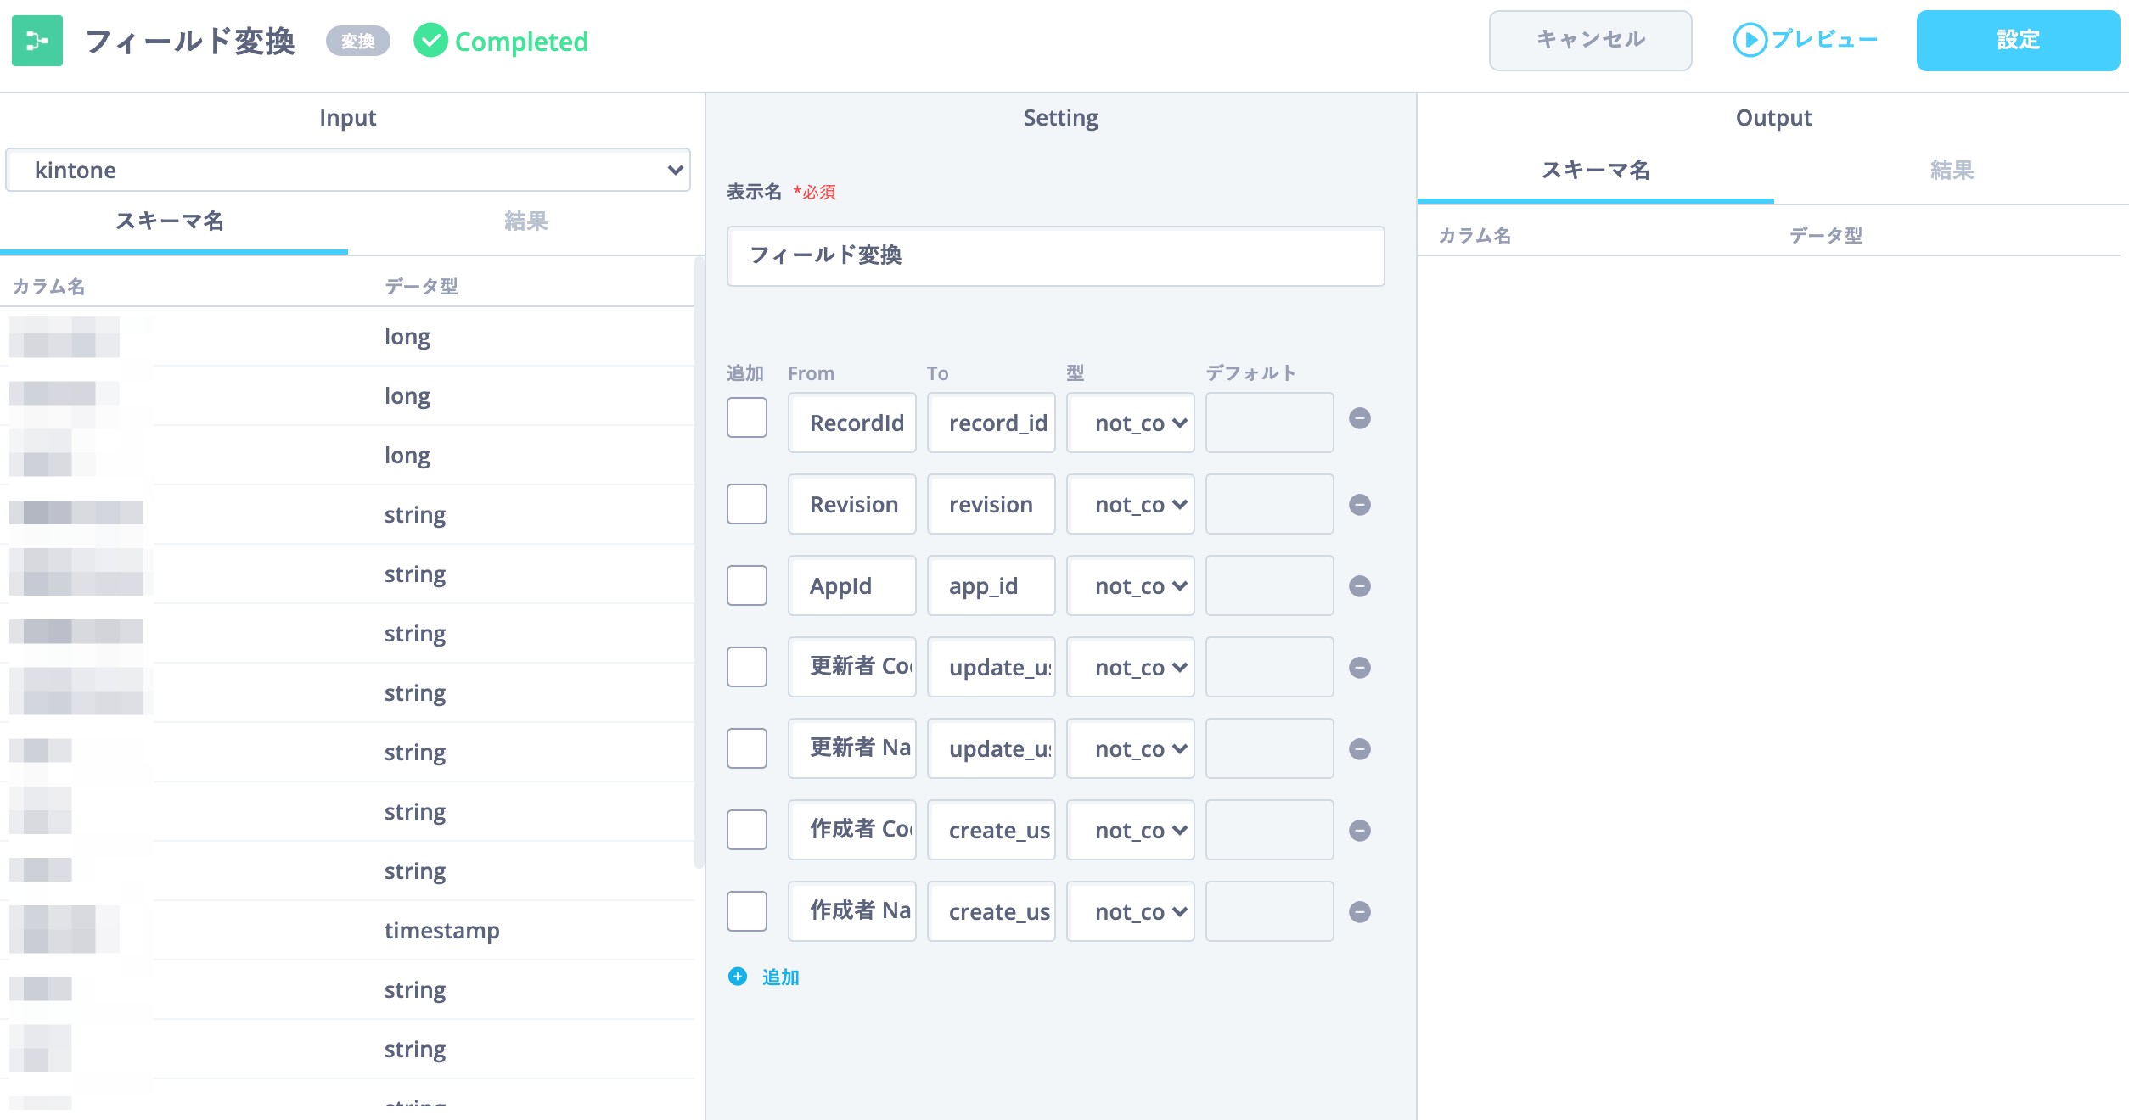Check the add box for Revision row
The height and width of the screenshot is (1120, 2129).
click(x=747, y=504)
